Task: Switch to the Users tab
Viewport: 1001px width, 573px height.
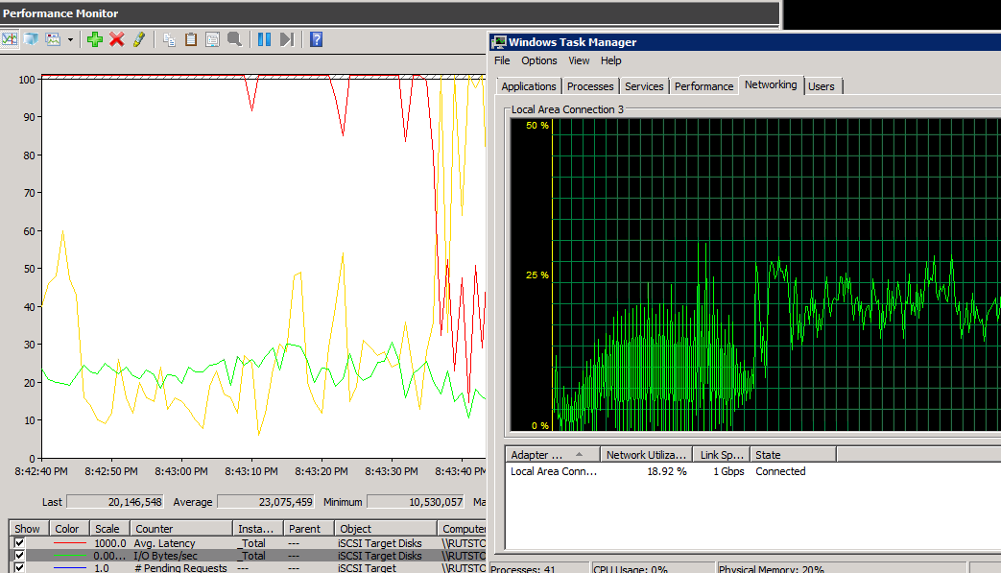Action: pyautogui.click(x=822, y=86)
